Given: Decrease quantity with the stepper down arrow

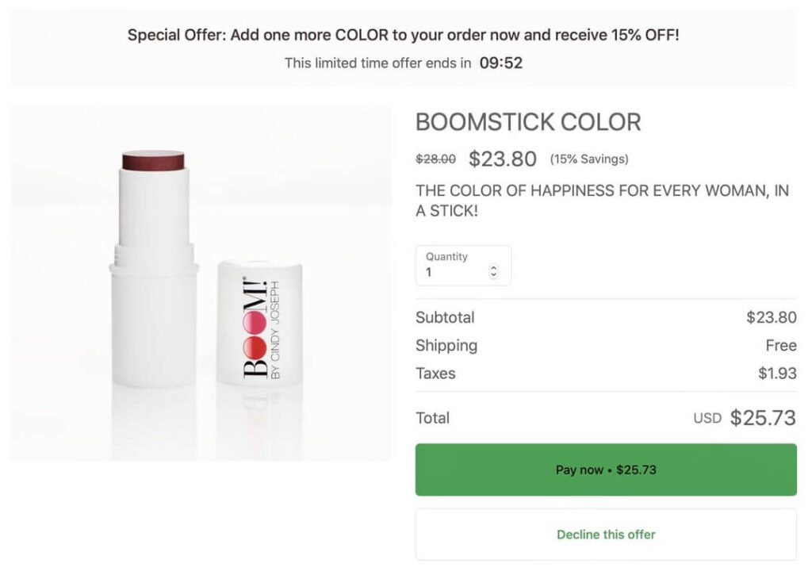Looking at the screenshot, I should [x=494, y=276].
